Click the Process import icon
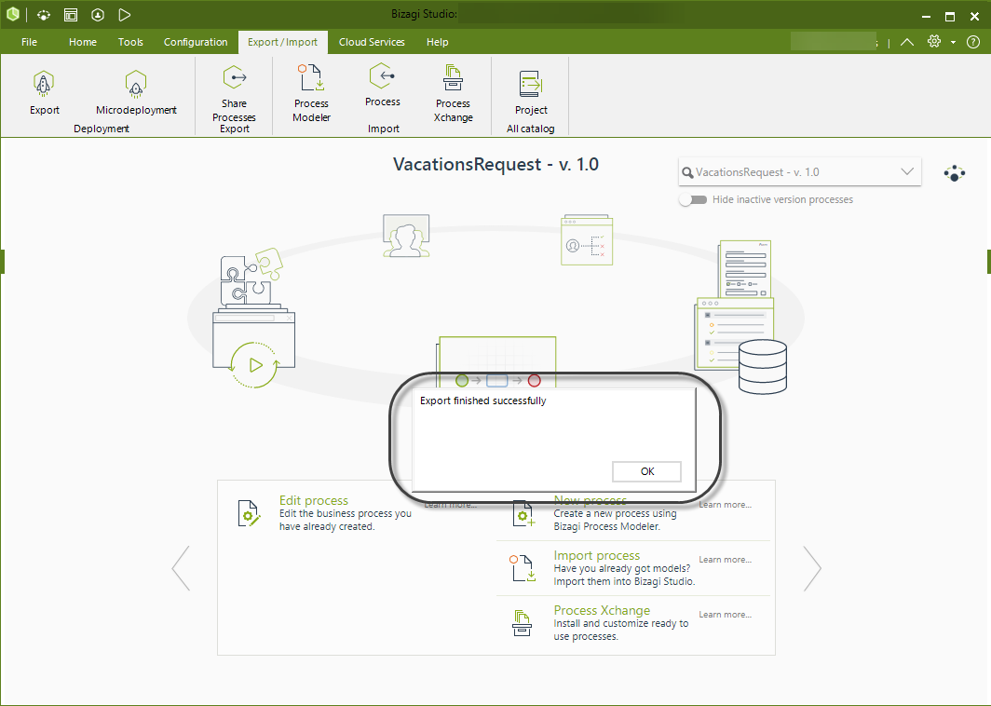Viewport: 991px width, 706px height. click(383, 76)
